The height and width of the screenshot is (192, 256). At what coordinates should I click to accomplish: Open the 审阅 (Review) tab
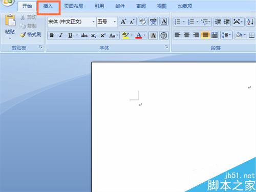141,6
